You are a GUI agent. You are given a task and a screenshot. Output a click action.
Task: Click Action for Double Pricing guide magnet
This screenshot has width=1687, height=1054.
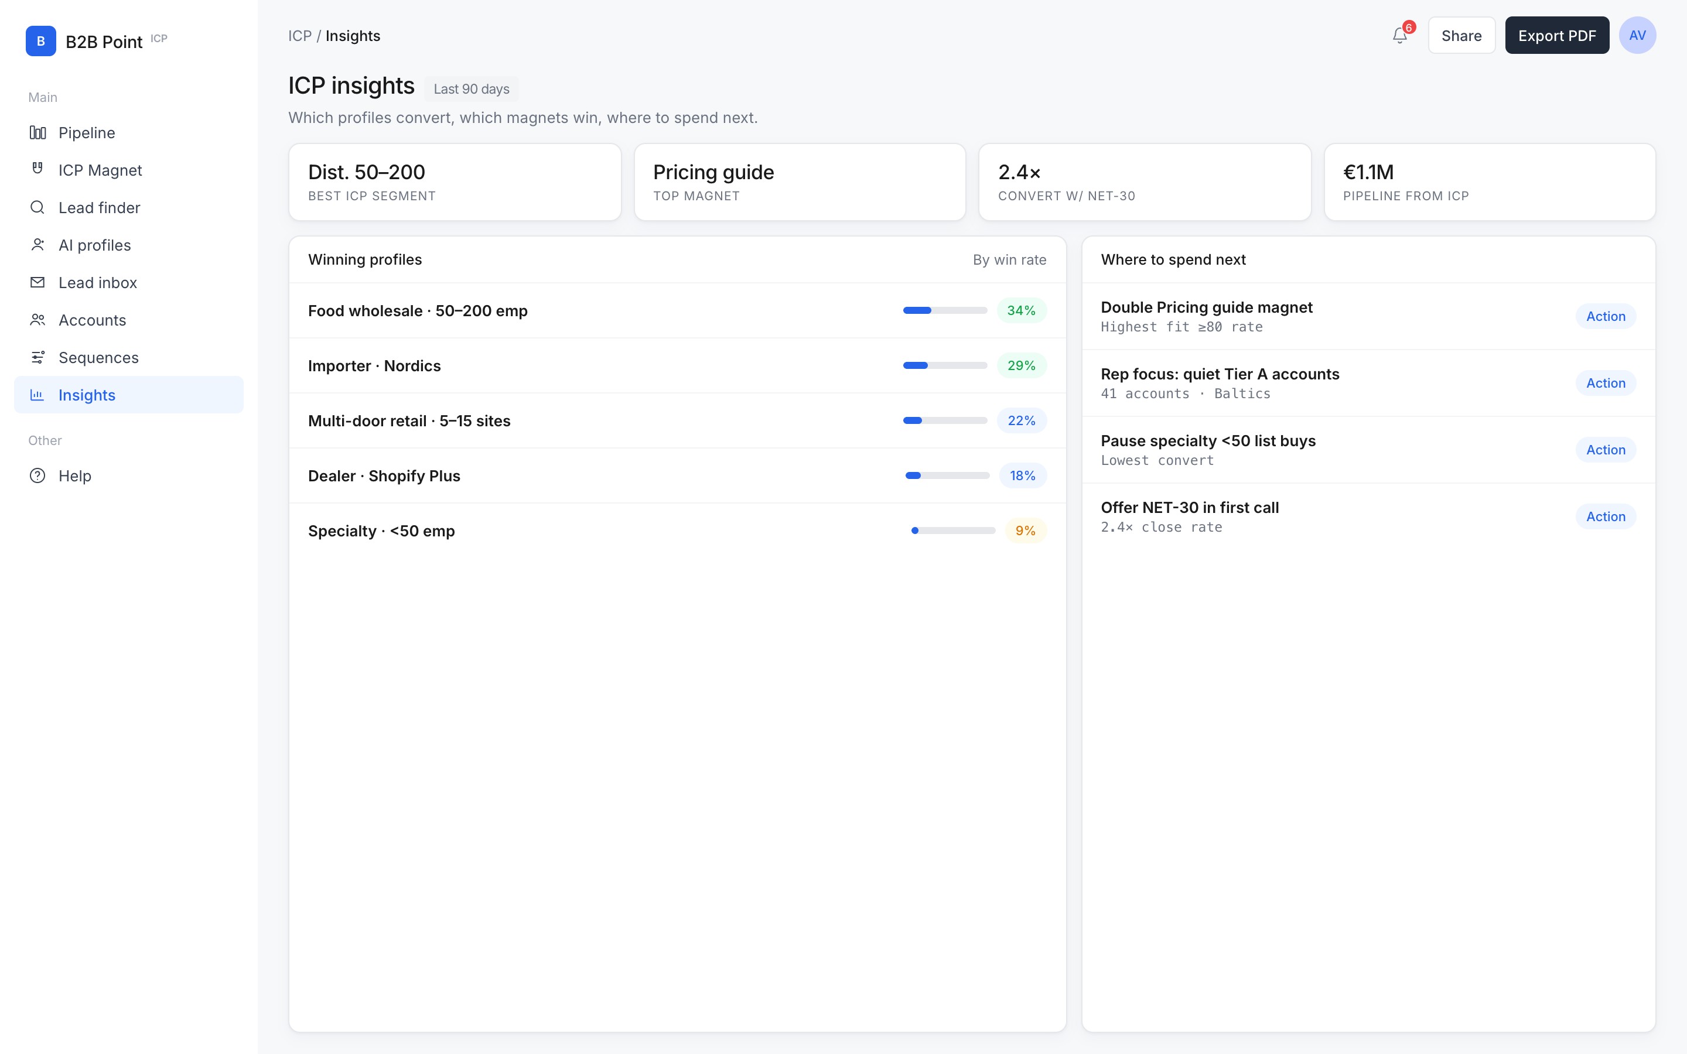pos(1606,316)
